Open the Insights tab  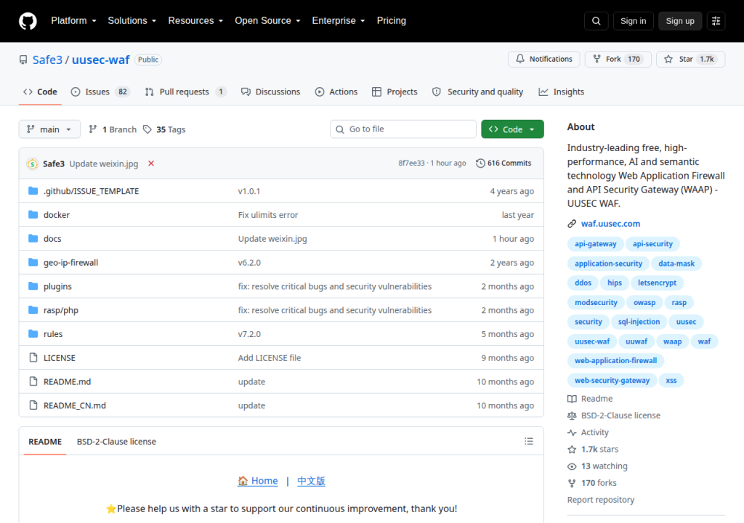pyautogui.click(x=562, y=92)
